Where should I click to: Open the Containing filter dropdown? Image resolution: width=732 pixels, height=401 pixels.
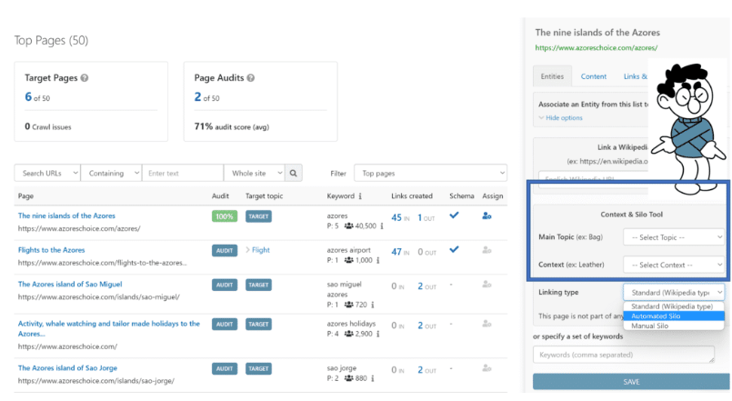point(112,173)
